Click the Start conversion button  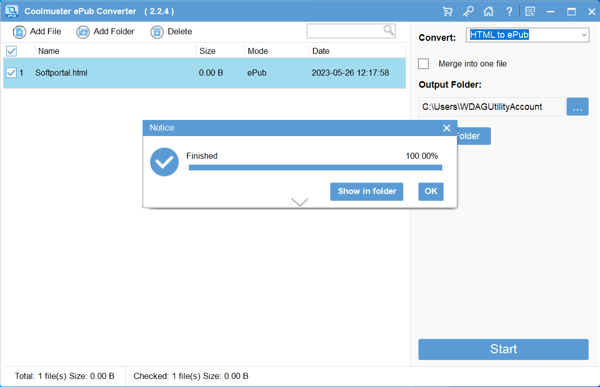click(x=503, y=349)
